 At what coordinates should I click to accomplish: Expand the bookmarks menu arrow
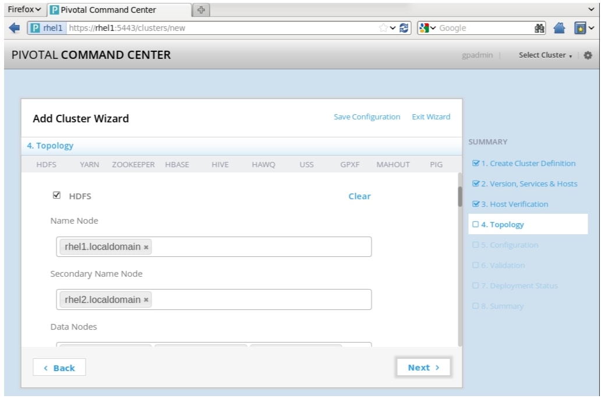click(592, 28)
